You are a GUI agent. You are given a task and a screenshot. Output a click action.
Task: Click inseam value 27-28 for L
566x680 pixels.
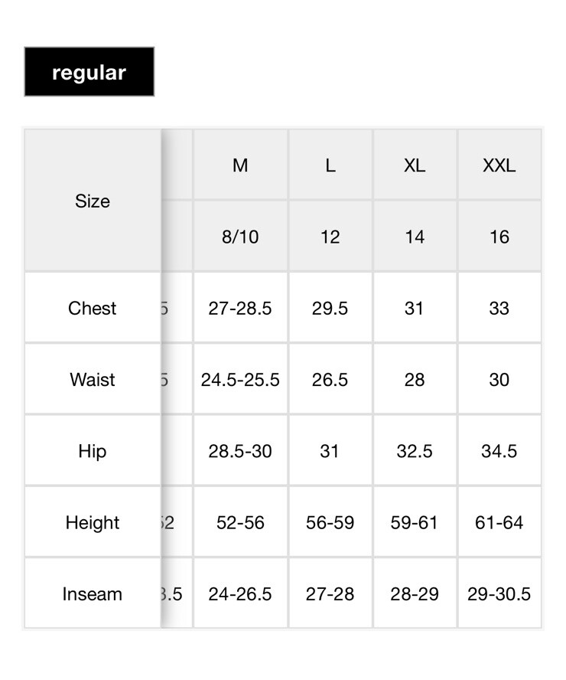(330, 593)
